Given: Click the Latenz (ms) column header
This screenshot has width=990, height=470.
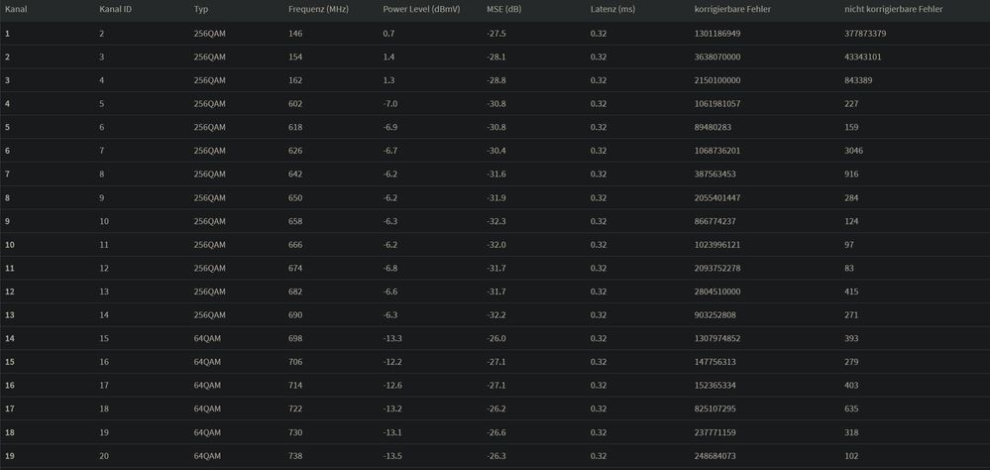Looking at the screenshot, I should (x=612, y=9).
